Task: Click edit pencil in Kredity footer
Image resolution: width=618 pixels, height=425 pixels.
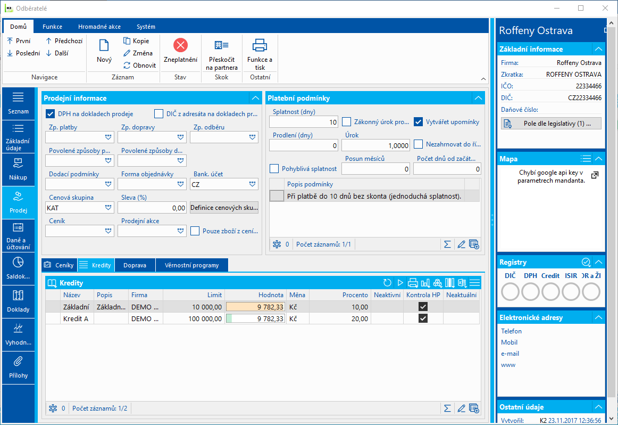Action: 461,408
